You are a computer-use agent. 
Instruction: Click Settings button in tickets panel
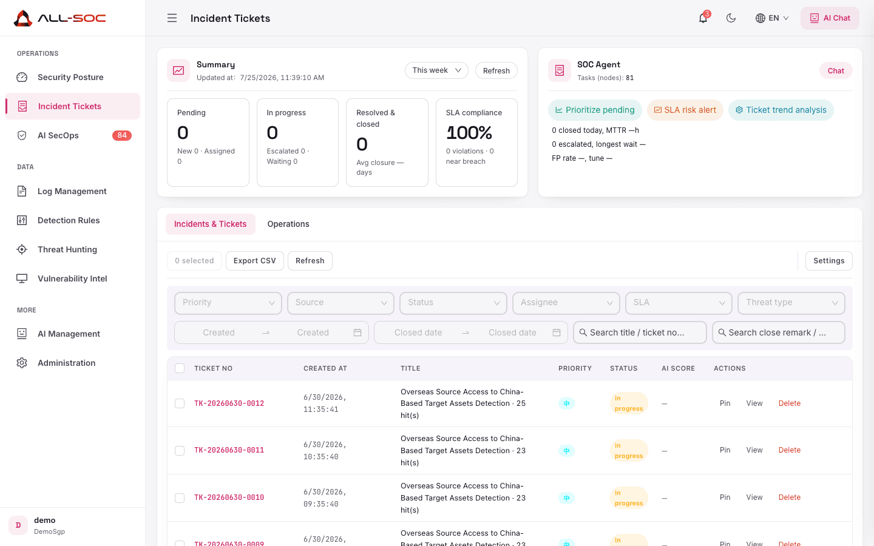[829, 261]
